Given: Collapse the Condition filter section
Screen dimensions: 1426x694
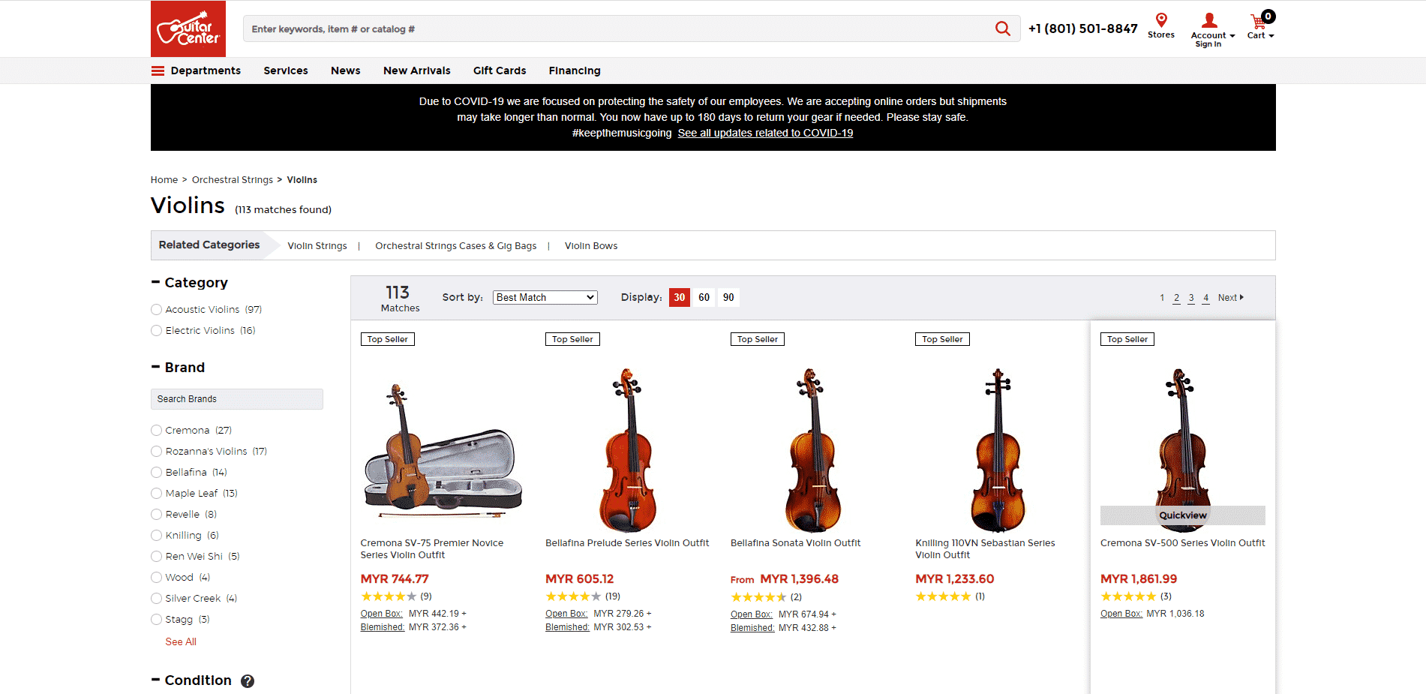Looking at the screenshot, I should click(x=155, y=680).
